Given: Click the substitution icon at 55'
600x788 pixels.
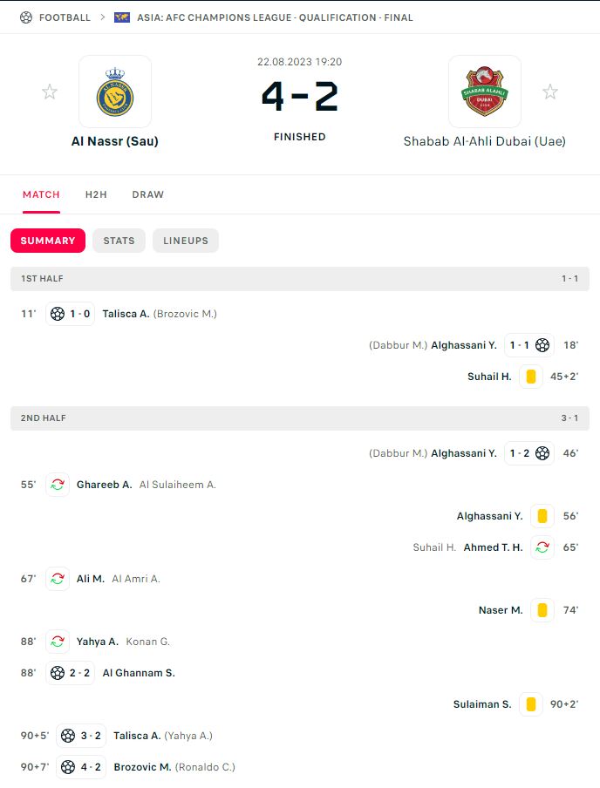Looking at the screenshot, I should coord(58,485).
